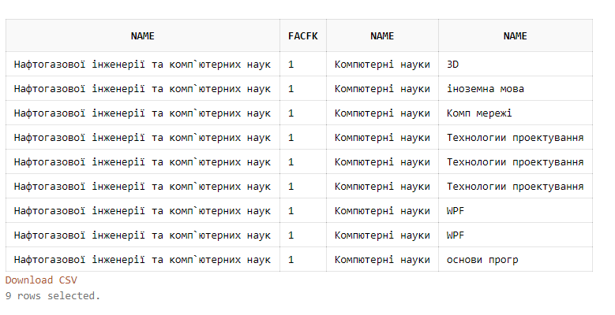Screen dimensions: 615x315
Task: Click first Технологии проектування cell
Action: [516, 137]
